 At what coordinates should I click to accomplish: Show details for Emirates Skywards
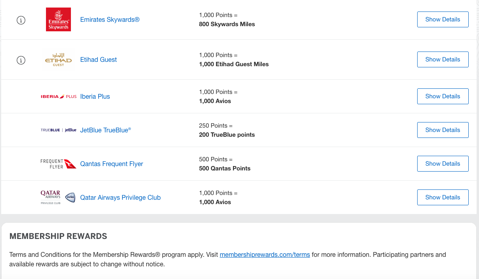pyautogui.click(x=443, y=19)
